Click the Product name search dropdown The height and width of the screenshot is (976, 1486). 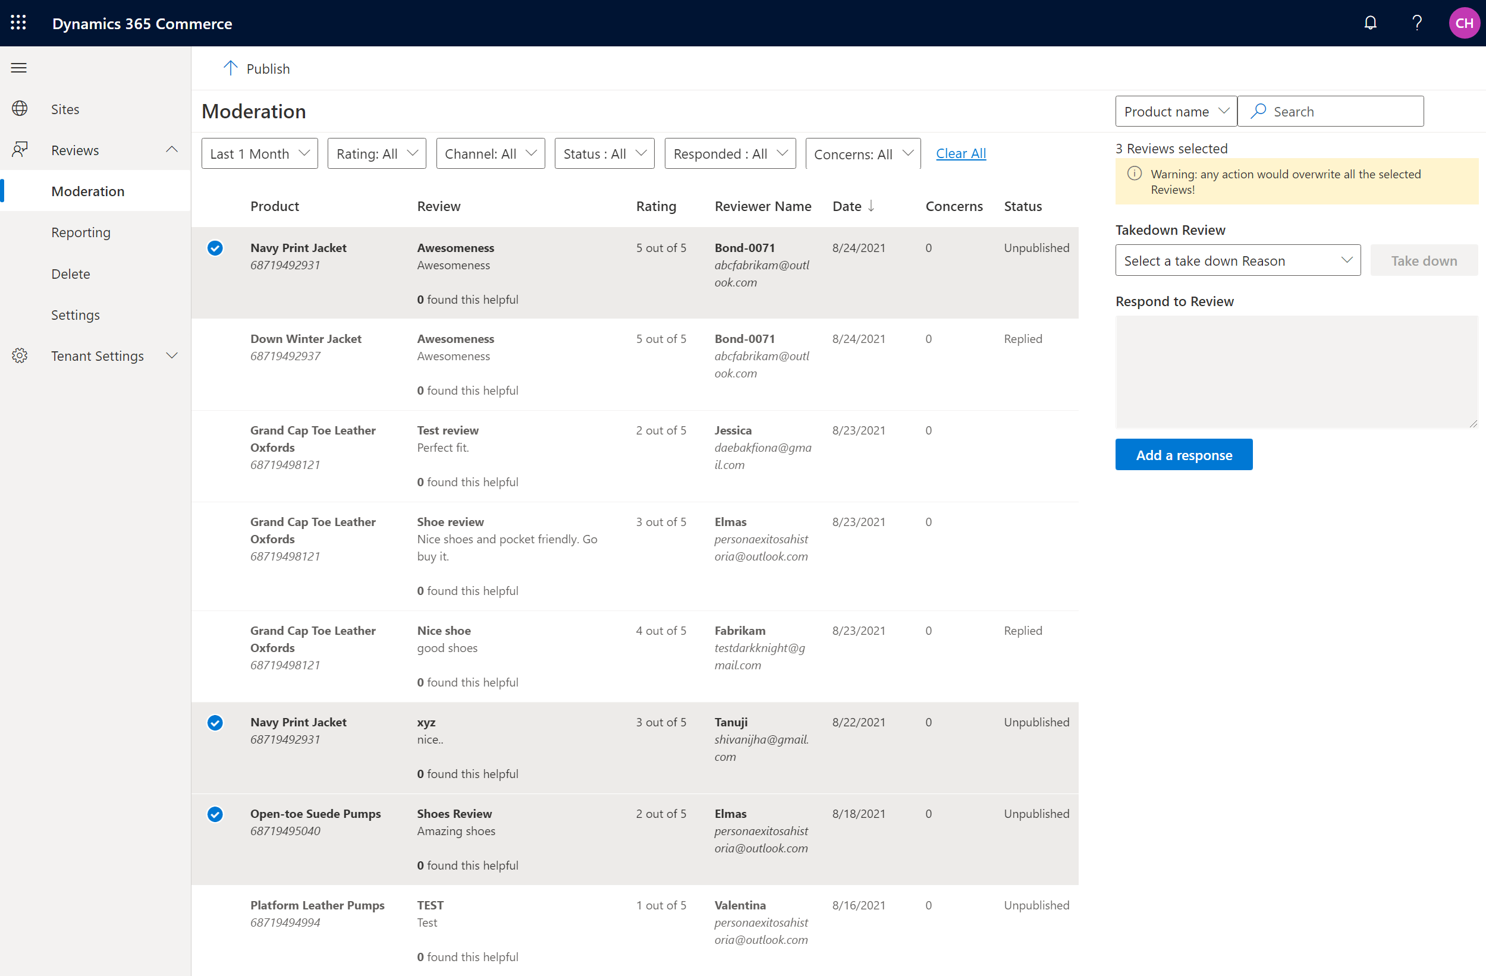(1174, 110)
